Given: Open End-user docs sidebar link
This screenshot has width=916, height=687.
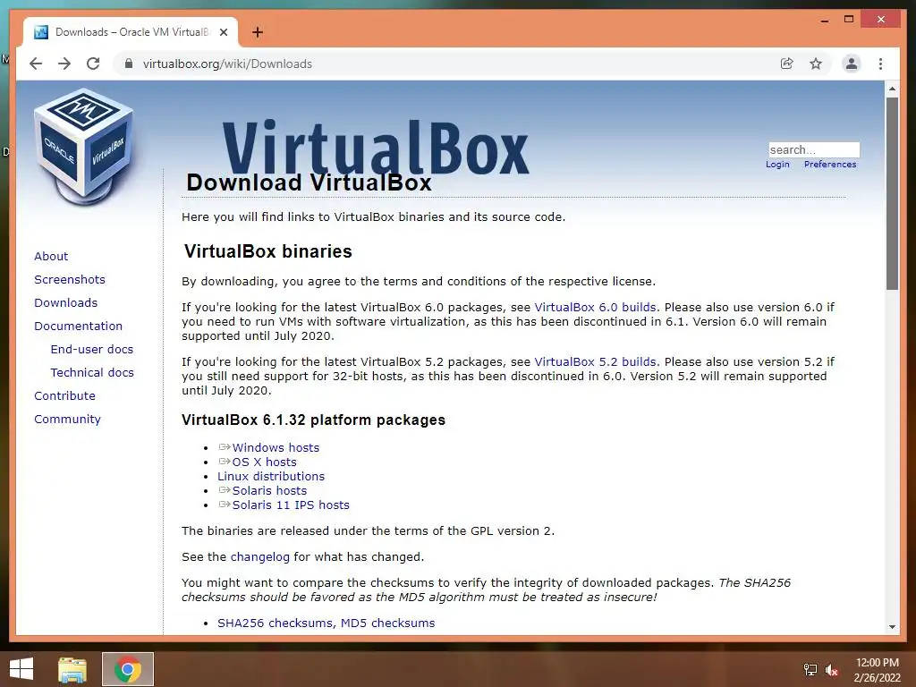Looking at the screenshot, I should click(x=92, y=350).
